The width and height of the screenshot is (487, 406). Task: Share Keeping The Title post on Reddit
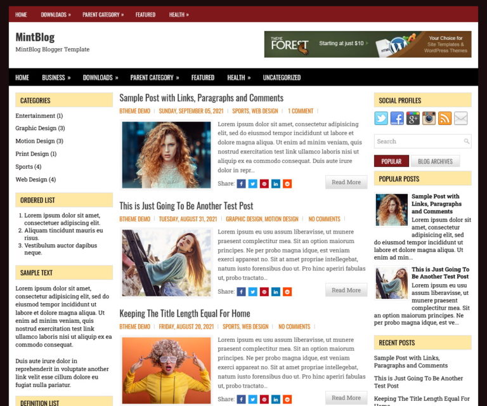point(287,399)
